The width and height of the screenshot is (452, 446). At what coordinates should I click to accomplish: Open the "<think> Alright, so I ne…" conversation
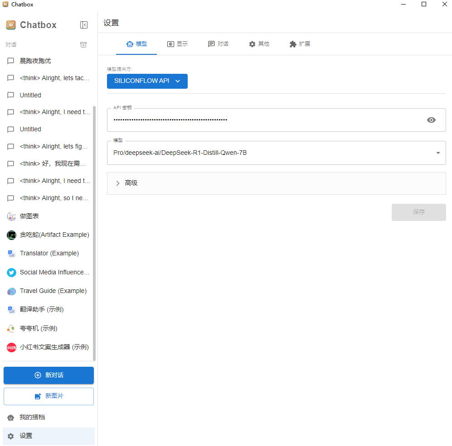(48, 198)
